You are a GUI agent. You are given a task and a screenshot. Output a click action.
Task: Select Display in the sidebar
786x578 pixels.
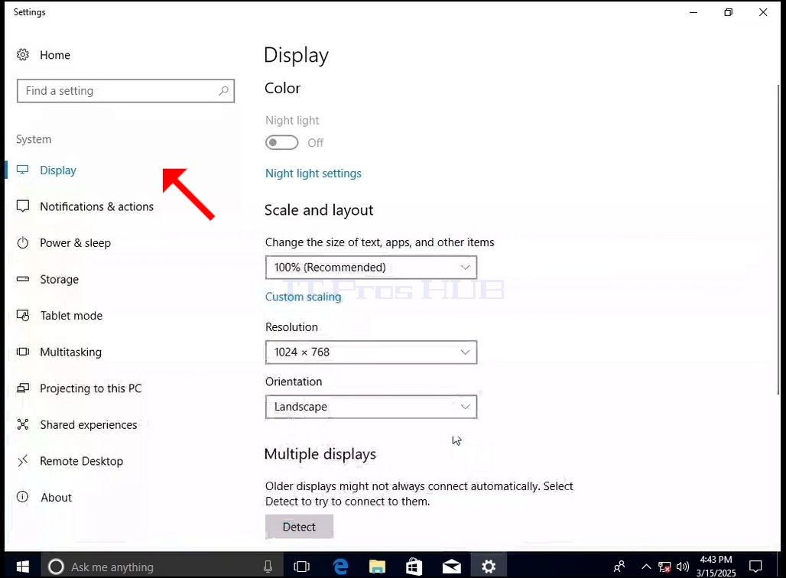(x=58, y=170)
